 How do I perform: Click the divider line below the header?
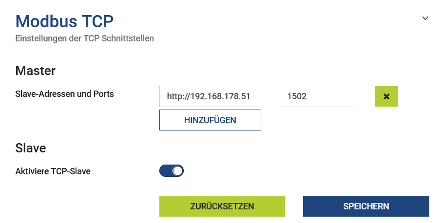(222, 51)
